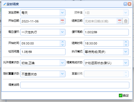Click the pencil icon in the 定时调度 title

5,4
